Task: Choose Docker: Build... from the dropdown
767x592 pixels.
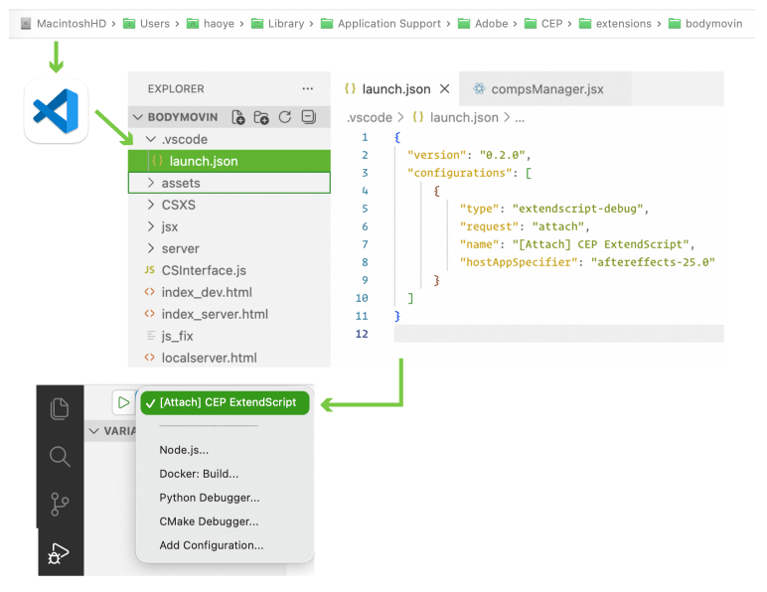Action: [199, 474]
